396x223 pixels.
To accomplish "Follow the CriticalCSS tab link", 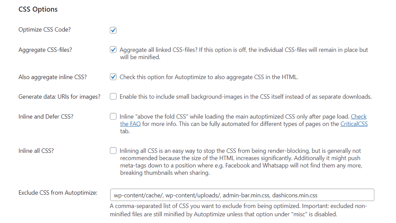I will point(354,124).
